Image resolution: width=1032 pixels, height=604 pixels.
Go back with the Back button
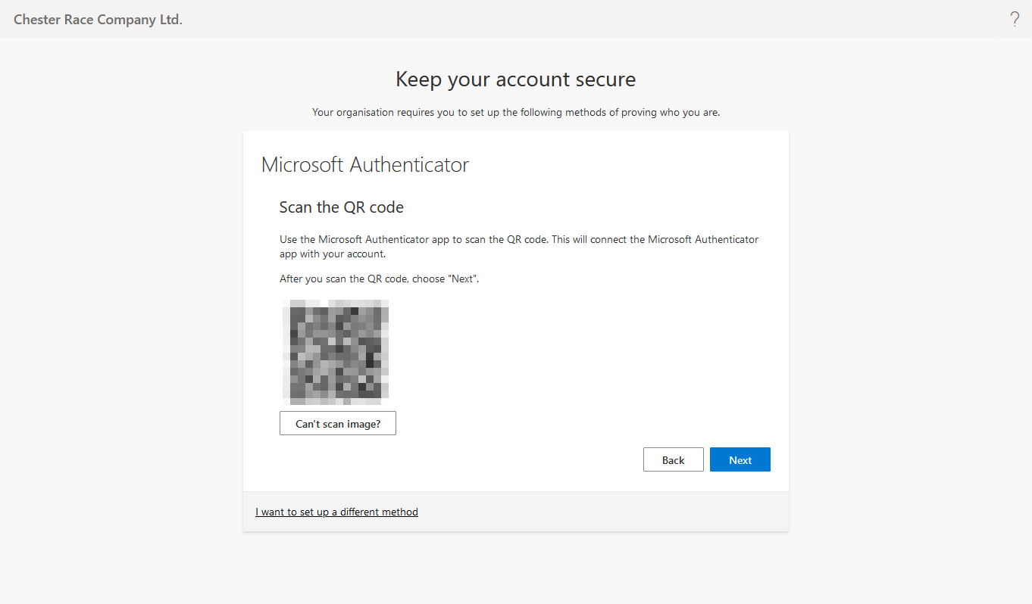coord(674,459)
